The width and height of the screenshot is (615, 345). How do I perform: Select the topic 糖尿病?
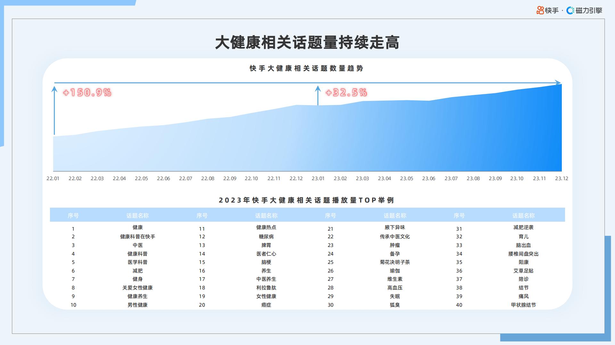(266, 237)
